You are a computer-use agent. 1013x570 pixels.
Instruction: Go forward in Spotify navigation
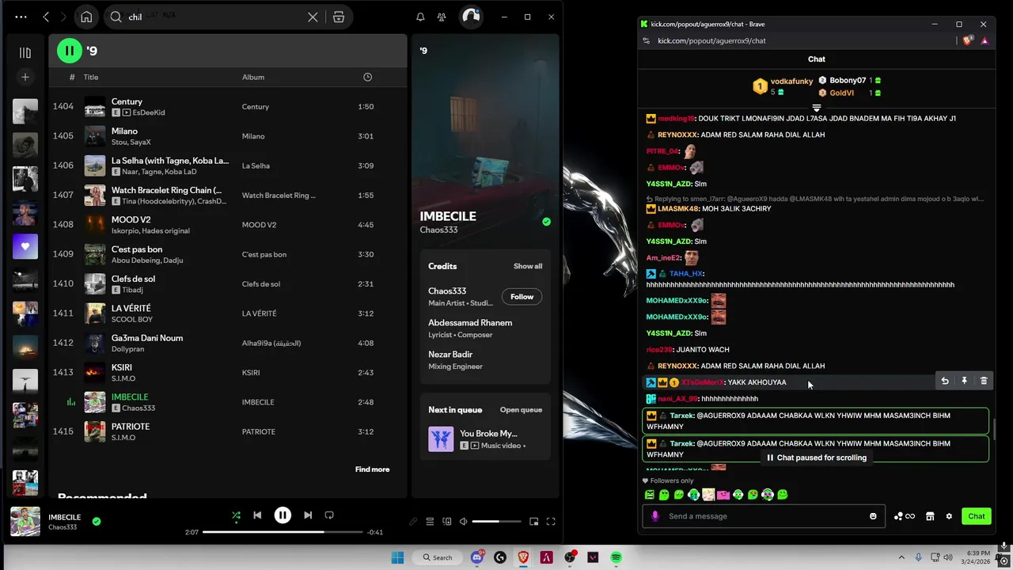click(x=63, y=17)
